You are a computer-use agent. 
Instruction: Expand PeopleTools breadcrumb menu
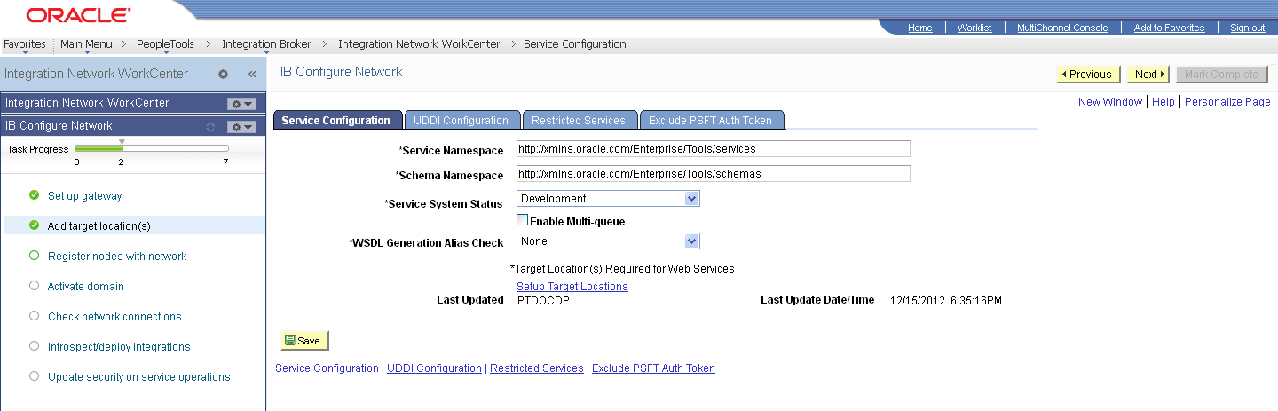click(x=165, y=44)
